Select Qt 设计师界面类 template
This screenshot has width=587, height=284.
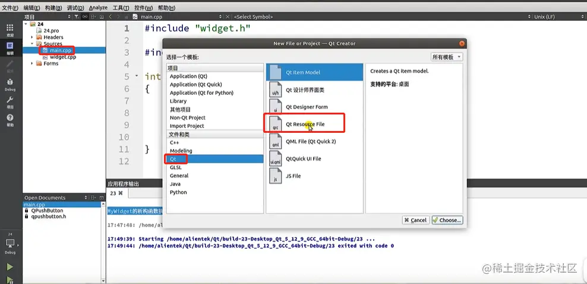(x=314, y=90)
